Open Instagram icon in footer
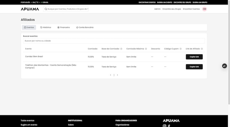230x127 pixels. coord(164,126)
